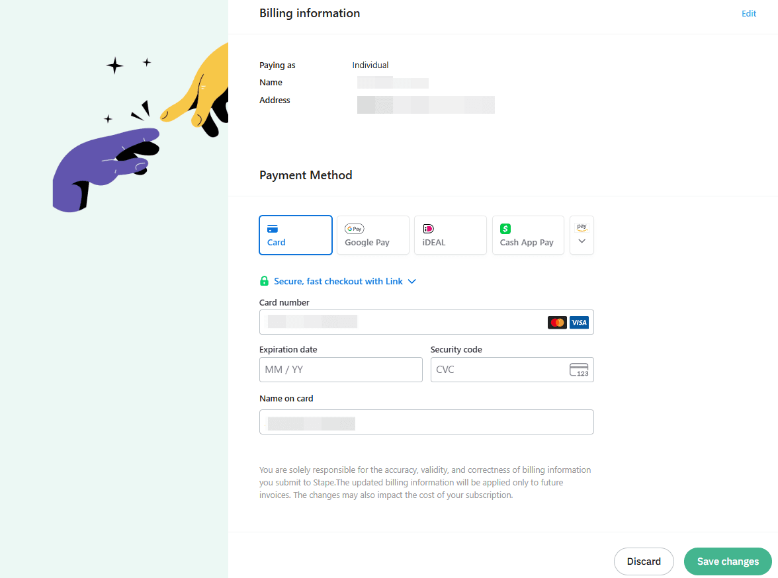The width and height of the screenshot is (778, 578).
Task: Collapse the Secure fast checkout with Link chevron
Action: (411, 281)
